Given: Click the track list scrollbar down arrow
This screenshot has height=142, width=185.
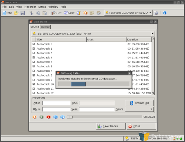Looking at the screenshot, I should point(153,94).
